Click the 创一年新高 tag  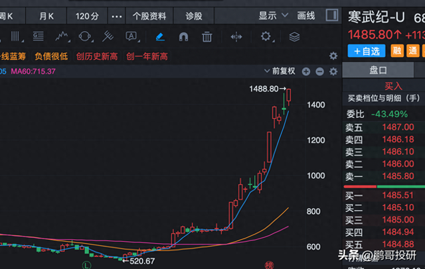[x=147, y=56]
